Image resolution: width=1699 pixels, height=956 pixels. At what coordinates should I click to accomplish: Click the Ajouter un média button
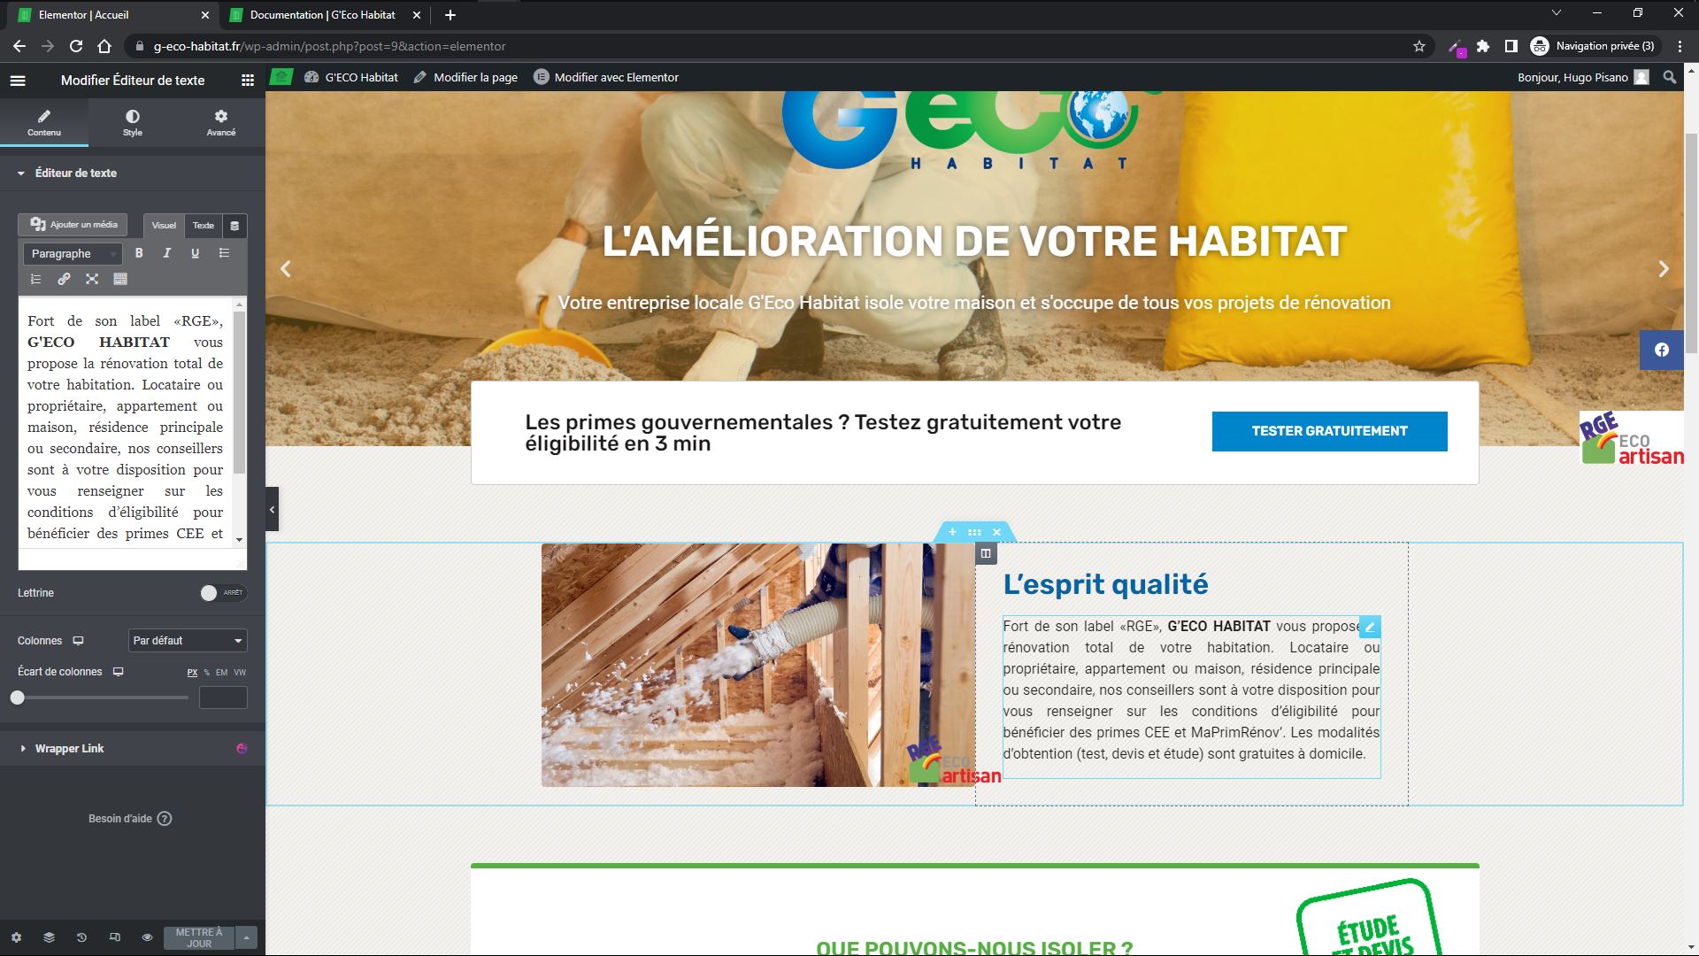[73, 225]
